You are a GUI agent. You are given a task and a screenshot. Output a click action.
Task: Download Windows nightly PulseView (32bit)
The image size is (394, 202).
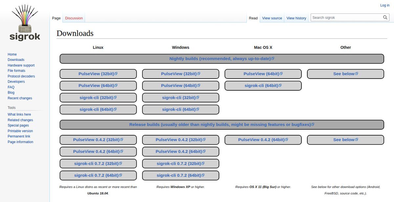pyautogui.click(x=181, y=74)
